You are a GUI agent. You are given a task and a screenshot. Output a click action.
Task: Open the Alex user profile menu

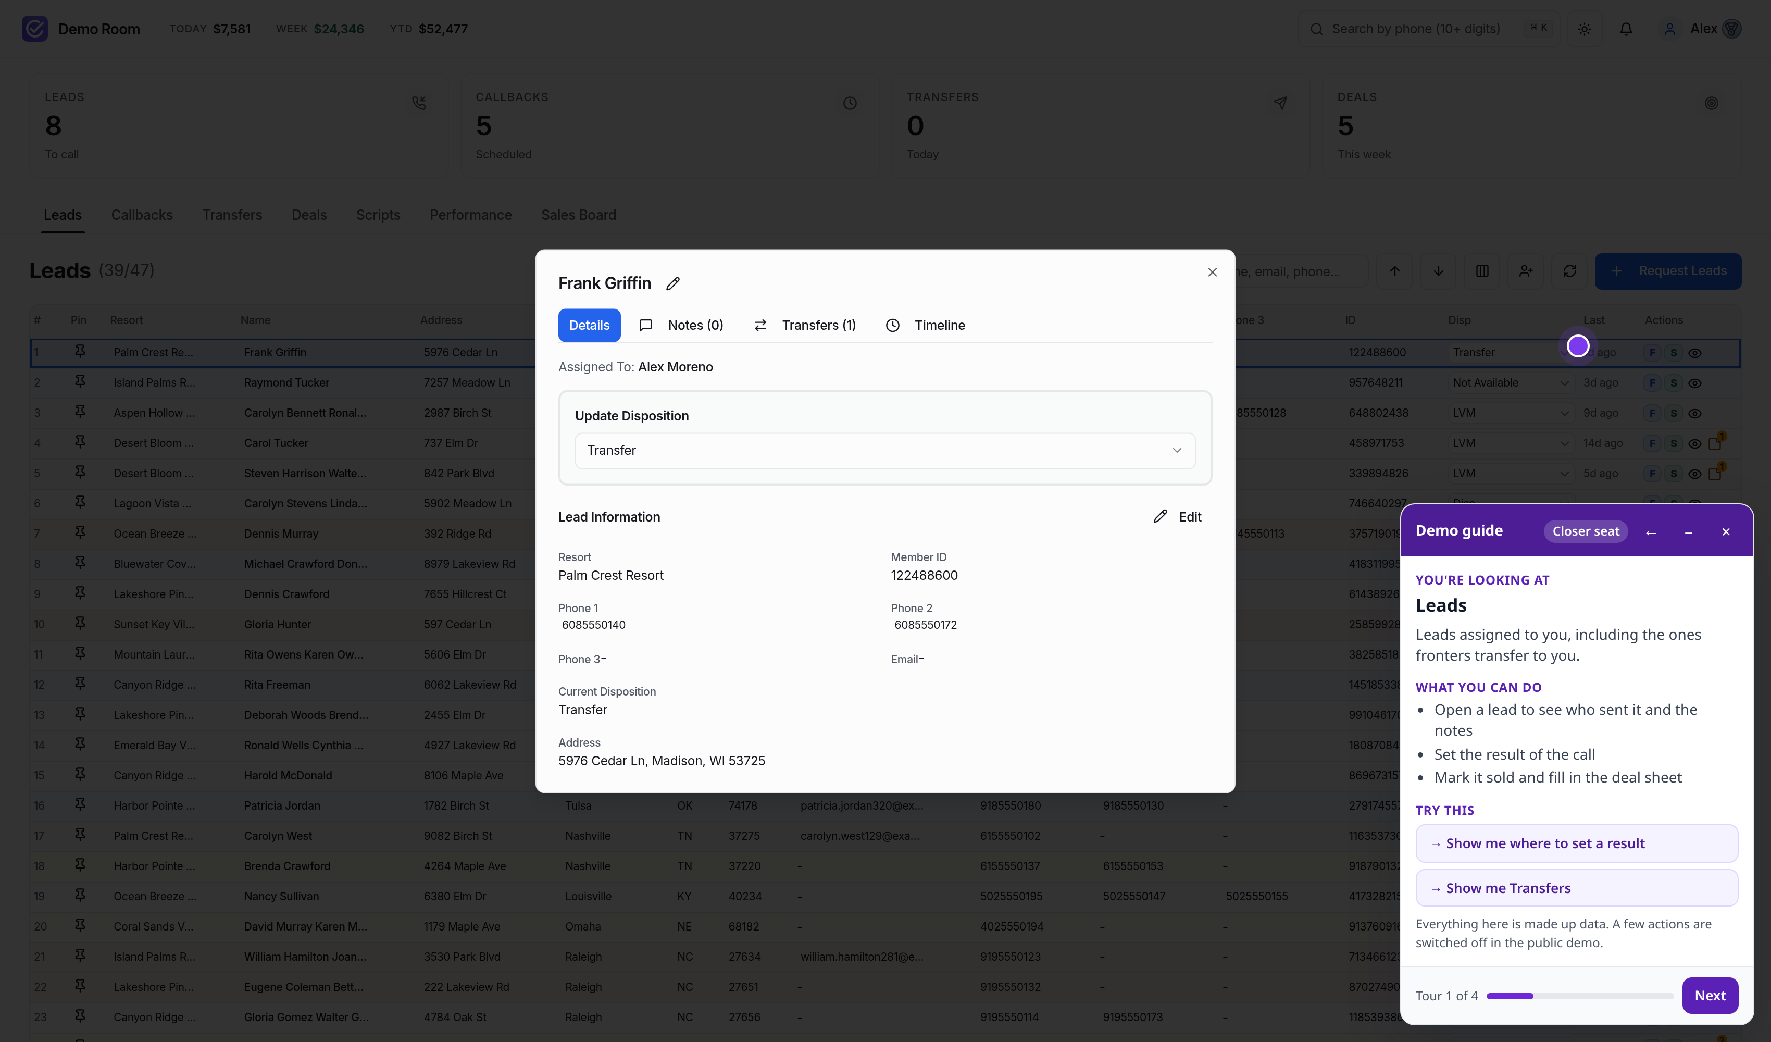(1701, 29)
